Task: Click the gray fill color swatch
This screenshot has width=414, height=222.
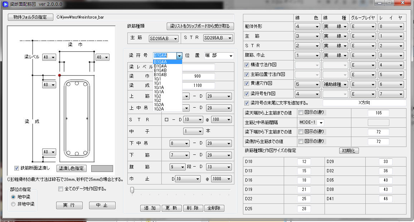Action: point(102,168)
